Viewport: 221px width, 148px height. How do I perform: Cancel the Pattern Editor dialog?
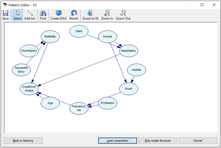click(x=198, y=141)
